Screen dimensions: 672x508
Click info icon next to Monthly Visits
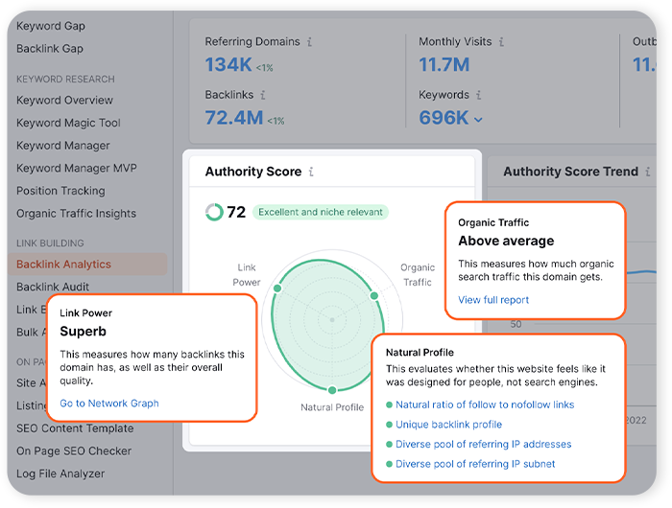(501, 41)
